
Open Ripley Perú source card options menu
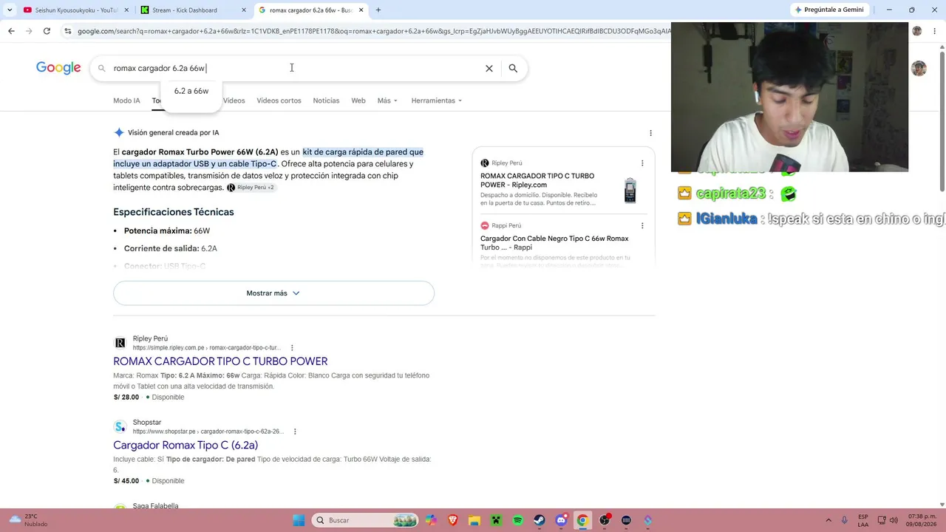point(642,163)
